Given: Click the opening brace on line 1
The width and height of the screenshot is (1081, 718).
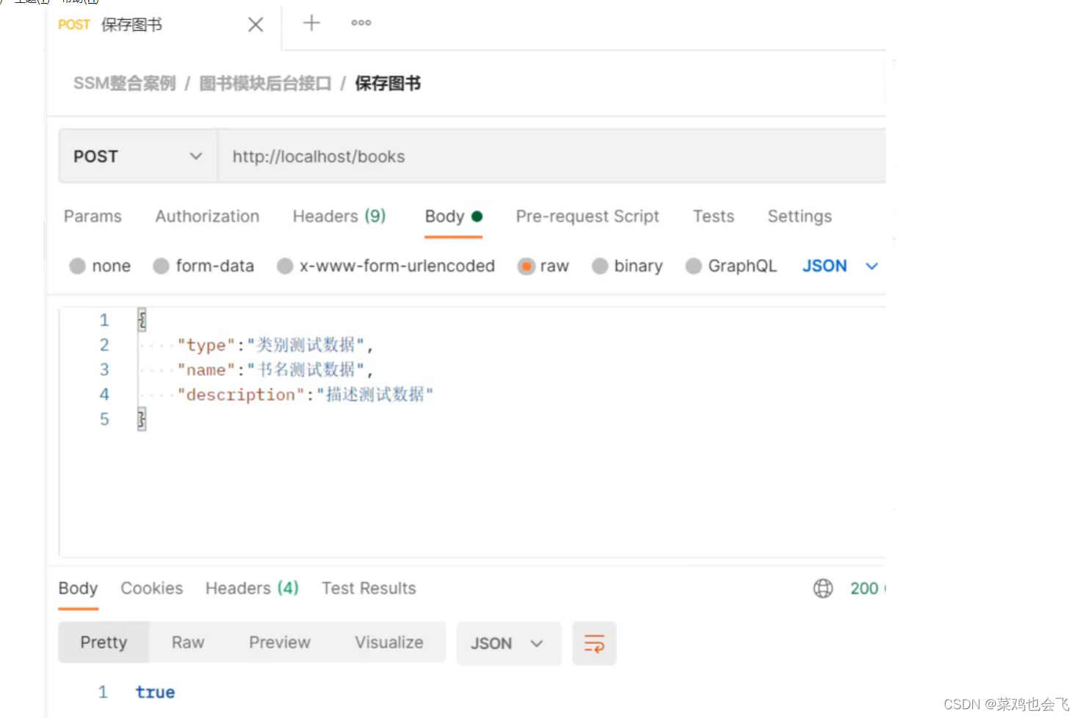Looking at the screenshot, I should [142, 320].
